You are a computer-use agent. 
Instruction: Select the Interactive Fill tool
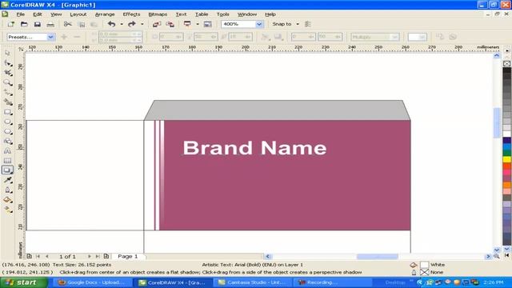8,210
